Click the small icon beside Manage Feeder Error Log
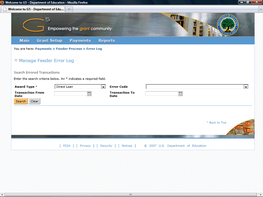This screenshot has width=263, height=197. tap(16, 60)
